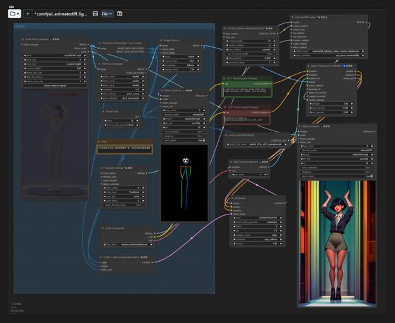395x323 pixels.
Task: Select the comfyui_animatediff_lig workflow tab
Action: 61,14
